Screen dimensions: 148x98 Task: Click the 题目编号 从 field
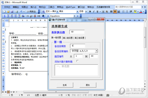tap(78, 56)
